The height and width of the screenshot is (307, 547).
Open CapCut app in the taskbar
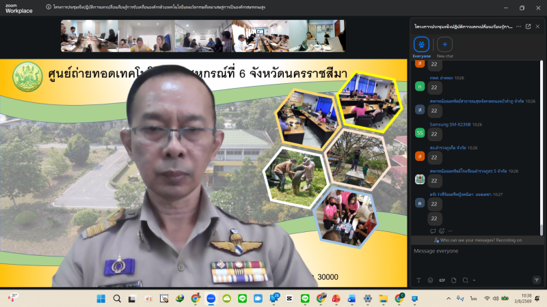pos(289,299)
